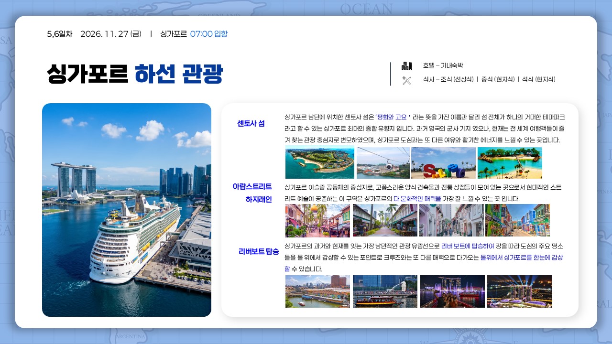The height and width of the screenshot is (344, 612).
Task: Select the Merlion night boat thumbnail
Action: (385, 291)
